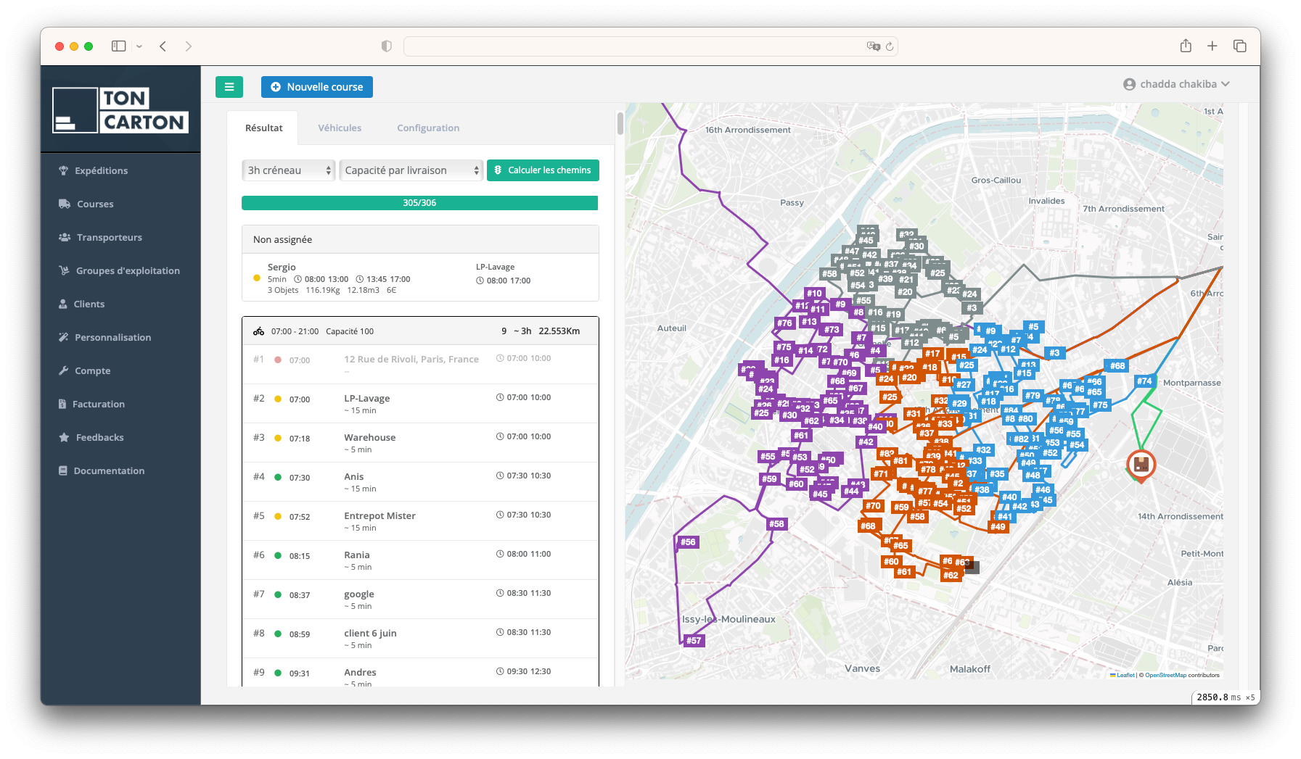Open the "3h créneau" dropdown
Screen dimensions: 1301x759
[288, 170]
